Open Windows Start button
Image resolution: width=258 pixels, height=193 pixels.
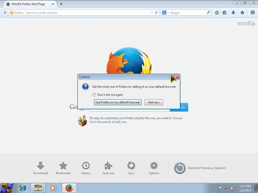[7, 188]
